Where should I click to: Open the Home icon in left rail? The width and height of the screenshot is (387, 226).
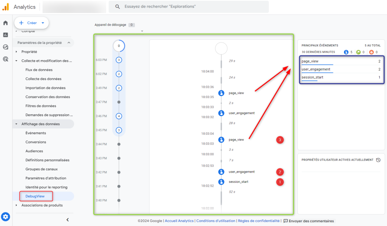[x=5, y=23]
